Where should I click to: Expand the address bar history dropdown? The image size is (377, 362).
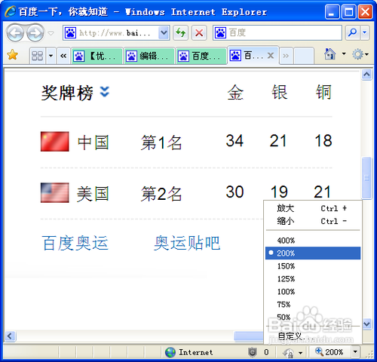click(x=164, y=32)
